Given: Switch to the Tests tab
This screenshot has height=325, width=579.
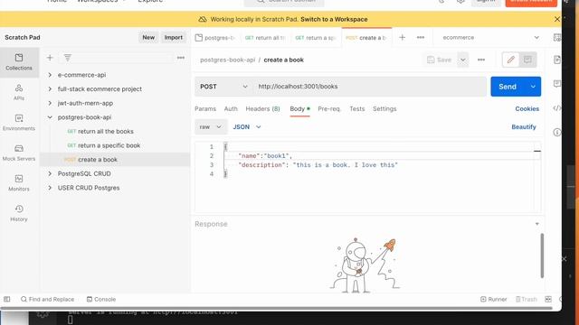Looking at the screenshot, I should pos(357,108).
